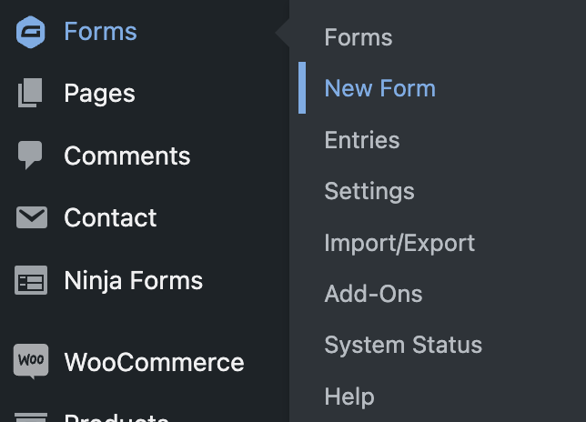Click the Contact envelope icon
The height and width of the screenshot is (422, 586).
31,217
